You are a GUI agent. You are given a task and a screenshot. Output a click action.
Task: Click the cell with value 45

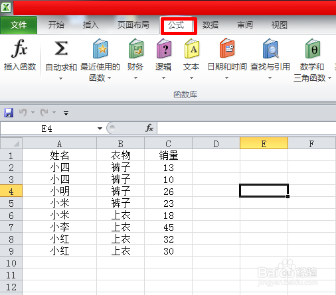coord(168,227)
